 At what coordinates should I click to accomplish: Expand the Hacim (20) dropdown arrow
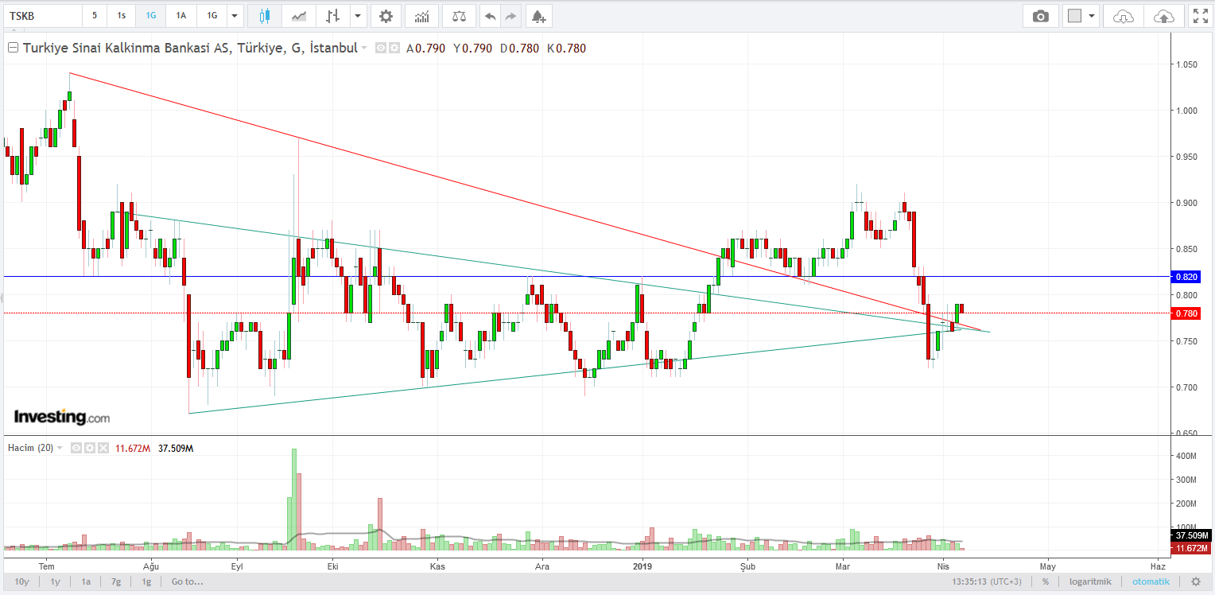coord(60,449)
